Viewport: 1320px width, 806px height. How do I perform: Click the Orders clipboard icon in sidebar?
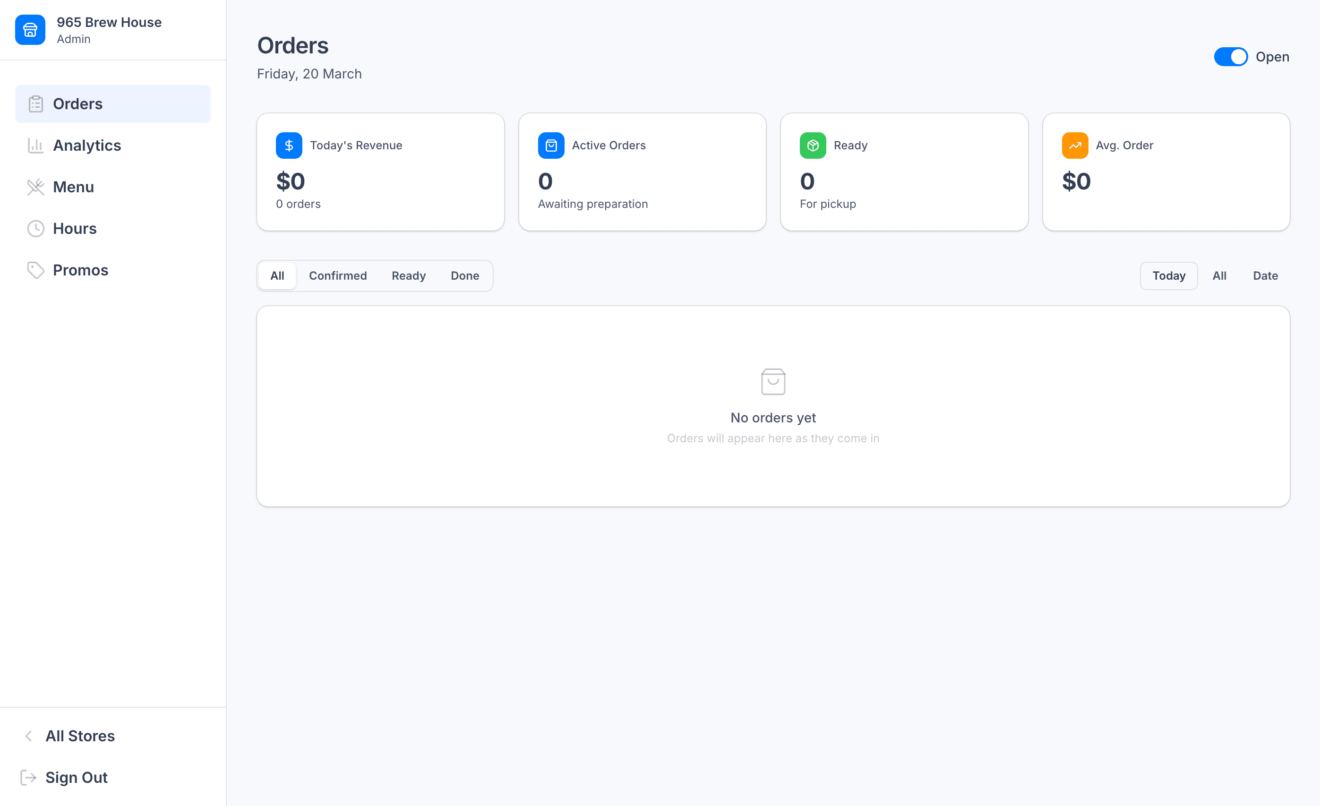[x=35, y=104]
